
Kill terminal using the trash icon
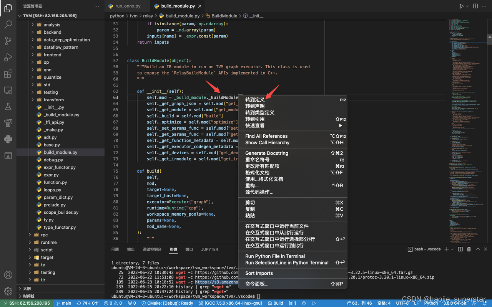pyautogui.click(x=469, y=249)
